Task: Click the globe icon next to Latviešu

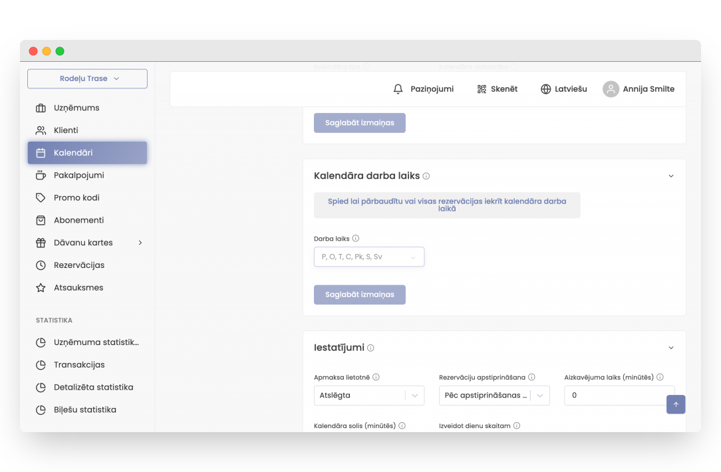Action: tap(545, 89)
